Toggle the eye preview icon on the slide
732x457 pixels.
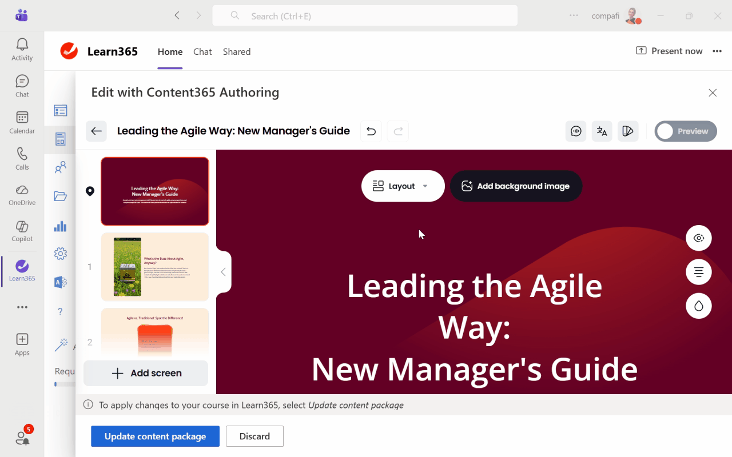(698, 238)
